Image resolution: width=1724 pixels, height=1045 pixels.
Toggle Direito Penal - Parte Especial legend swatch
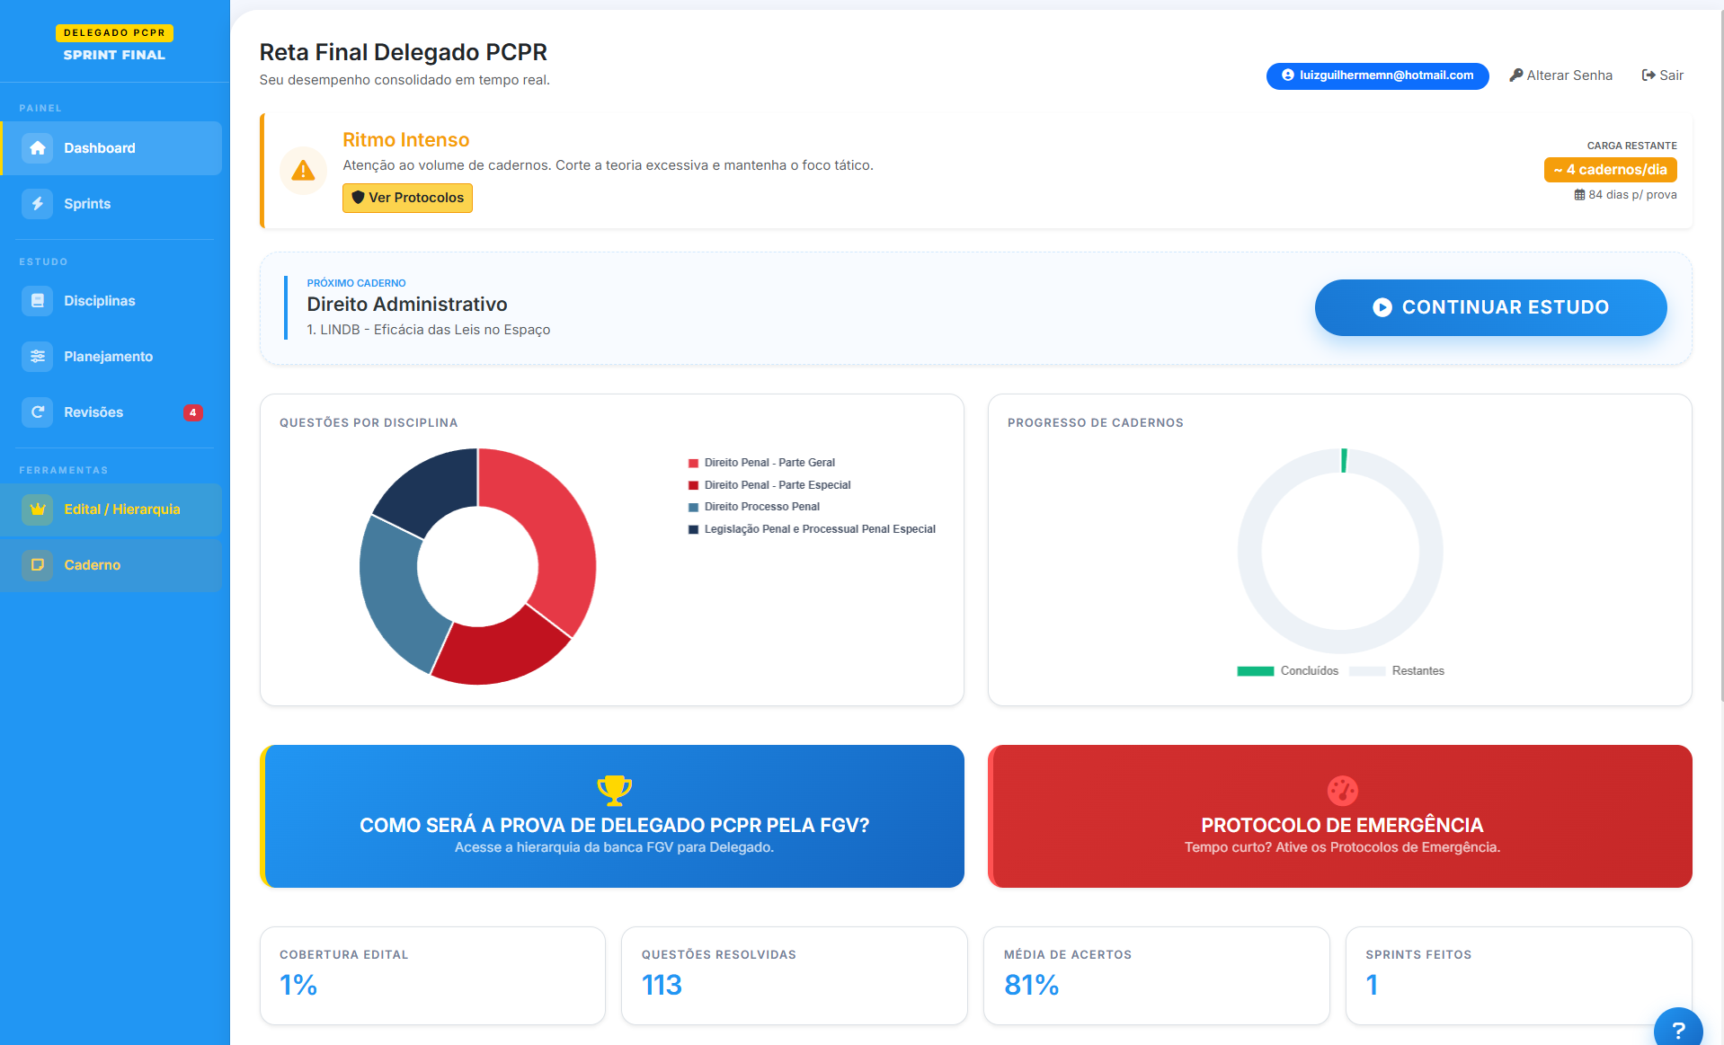[x=693, y=485]
